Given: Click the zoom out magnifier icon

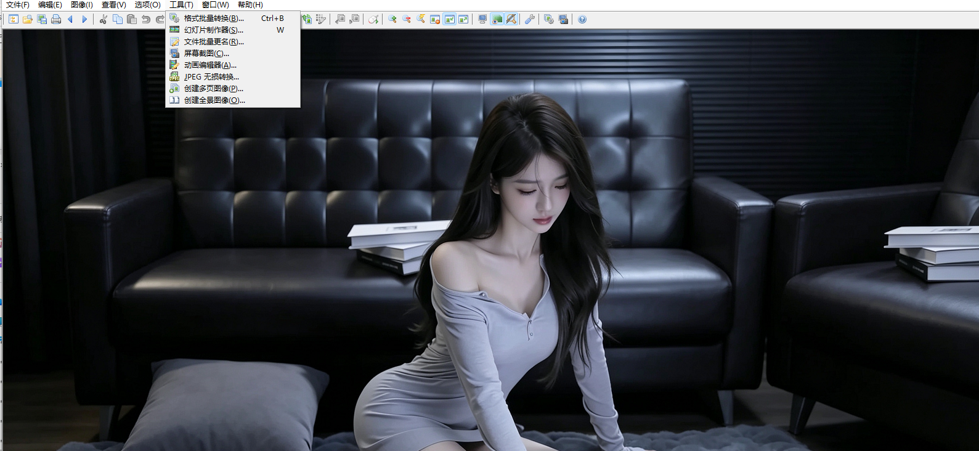Looking at the screenshot, I should pyautogui.click(x=407, y=19).
